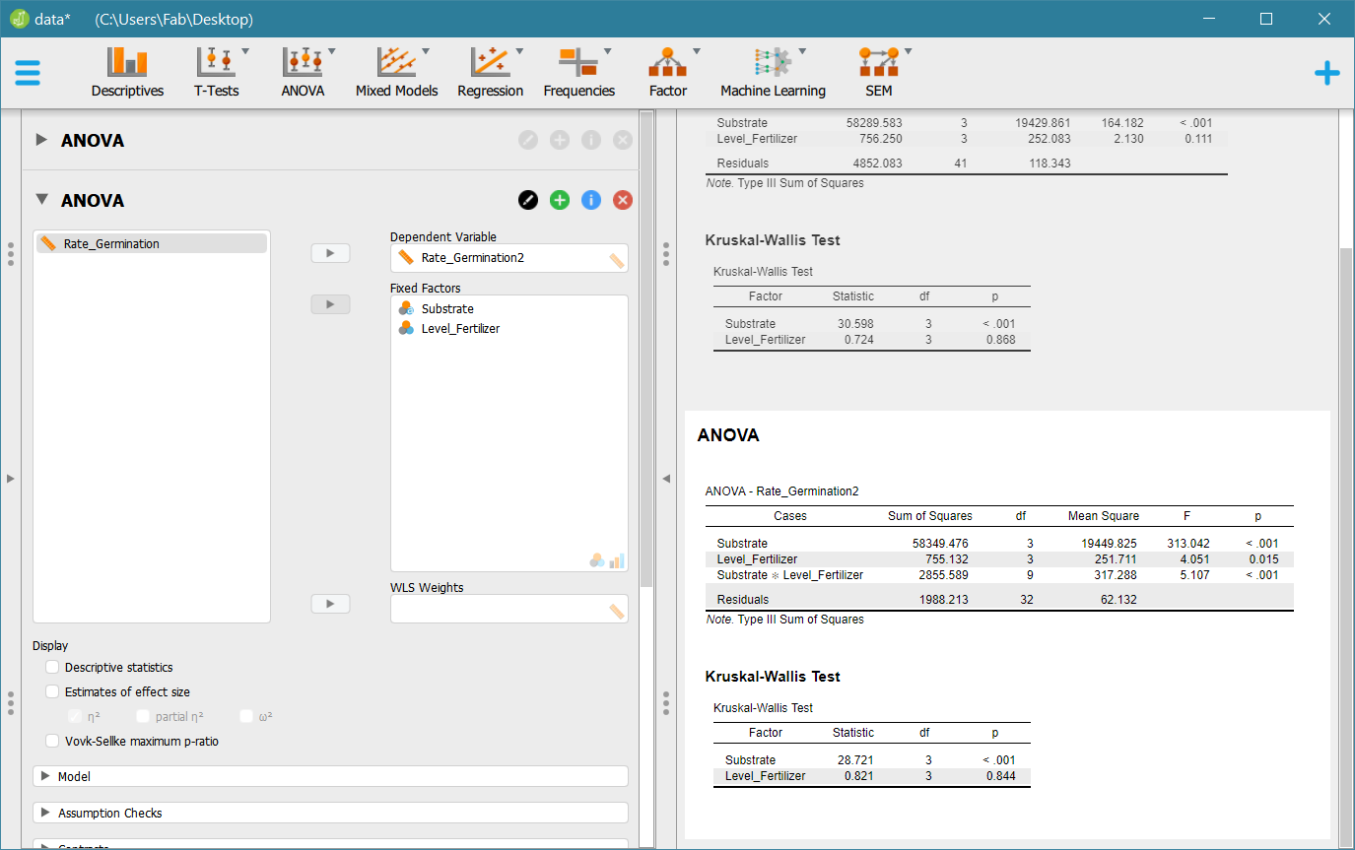The image size is (1355, 850).
Task: Click the upper drag handle dots between panes
Action: tap(666, 252)
